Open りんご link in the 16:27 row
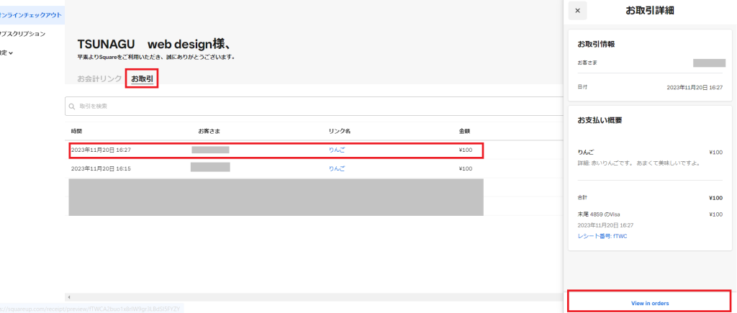Viewport: 737px width, 313px height. tap(337, 150)
